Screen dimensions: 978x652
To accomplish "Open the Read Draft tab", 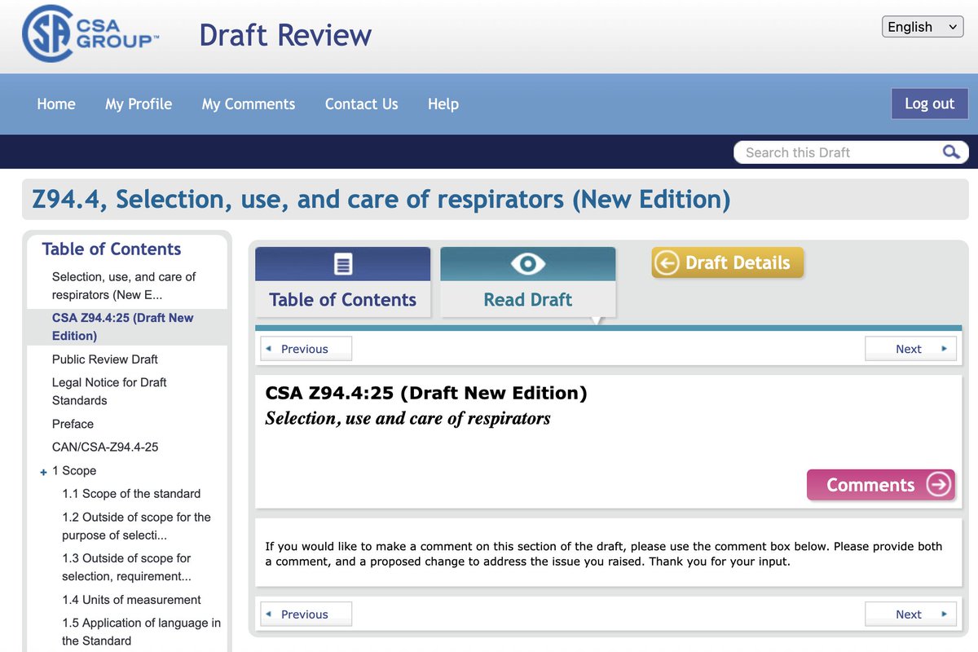I will tap(527, 299).
